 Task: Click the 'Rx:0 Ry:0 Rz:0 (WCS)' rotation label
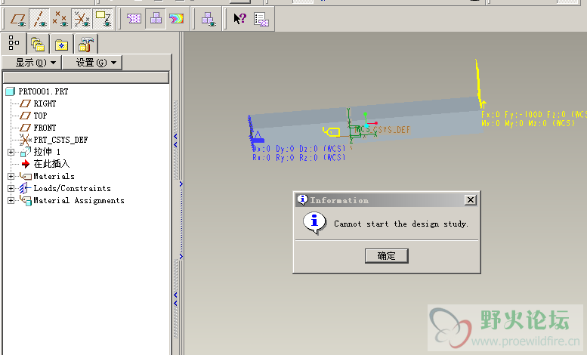[298, 158]
